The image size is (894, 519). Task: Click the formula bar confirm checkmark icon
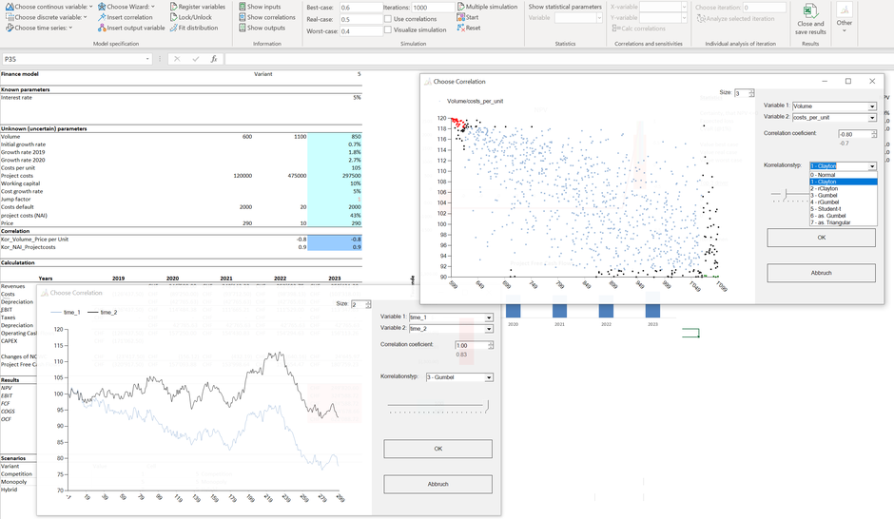click(x=196, y=59)
